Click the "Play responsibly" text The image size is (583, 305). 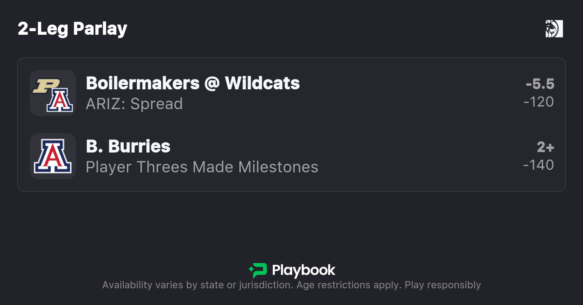coord(443,285)
